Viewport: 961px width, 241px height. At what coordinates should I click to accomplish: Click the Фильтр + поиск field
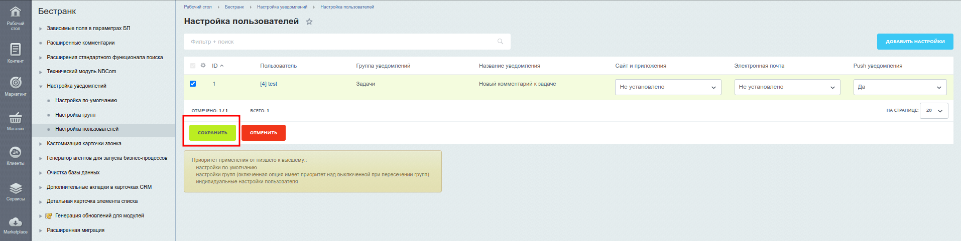[x=341, y=42]
